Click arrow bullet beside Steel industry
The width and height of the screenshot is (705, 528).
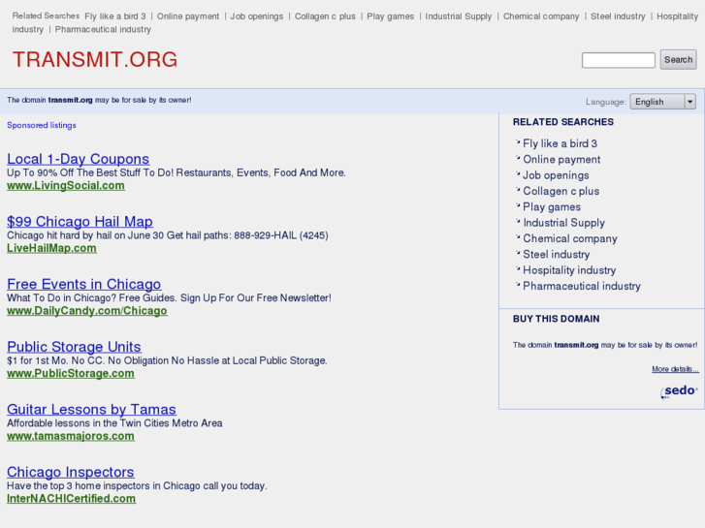(x=518, y=253)
